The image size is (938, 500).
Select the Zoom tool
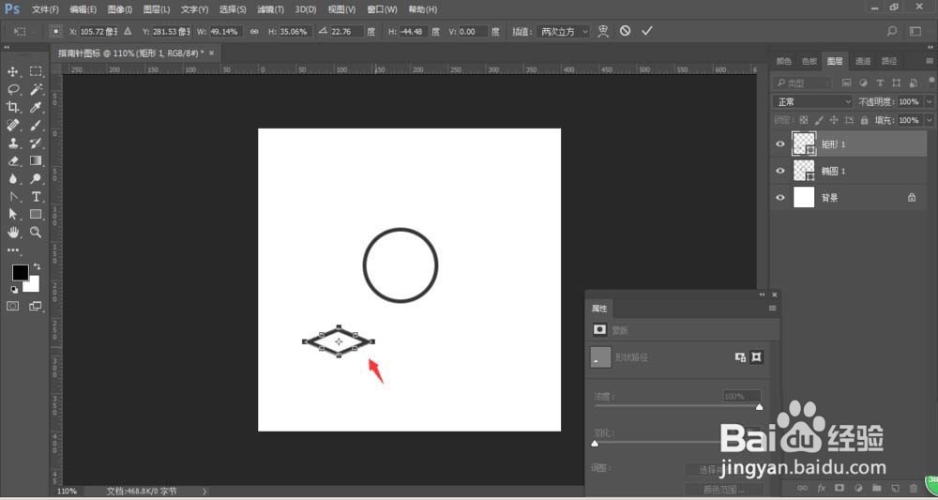[x=36, y=232]
